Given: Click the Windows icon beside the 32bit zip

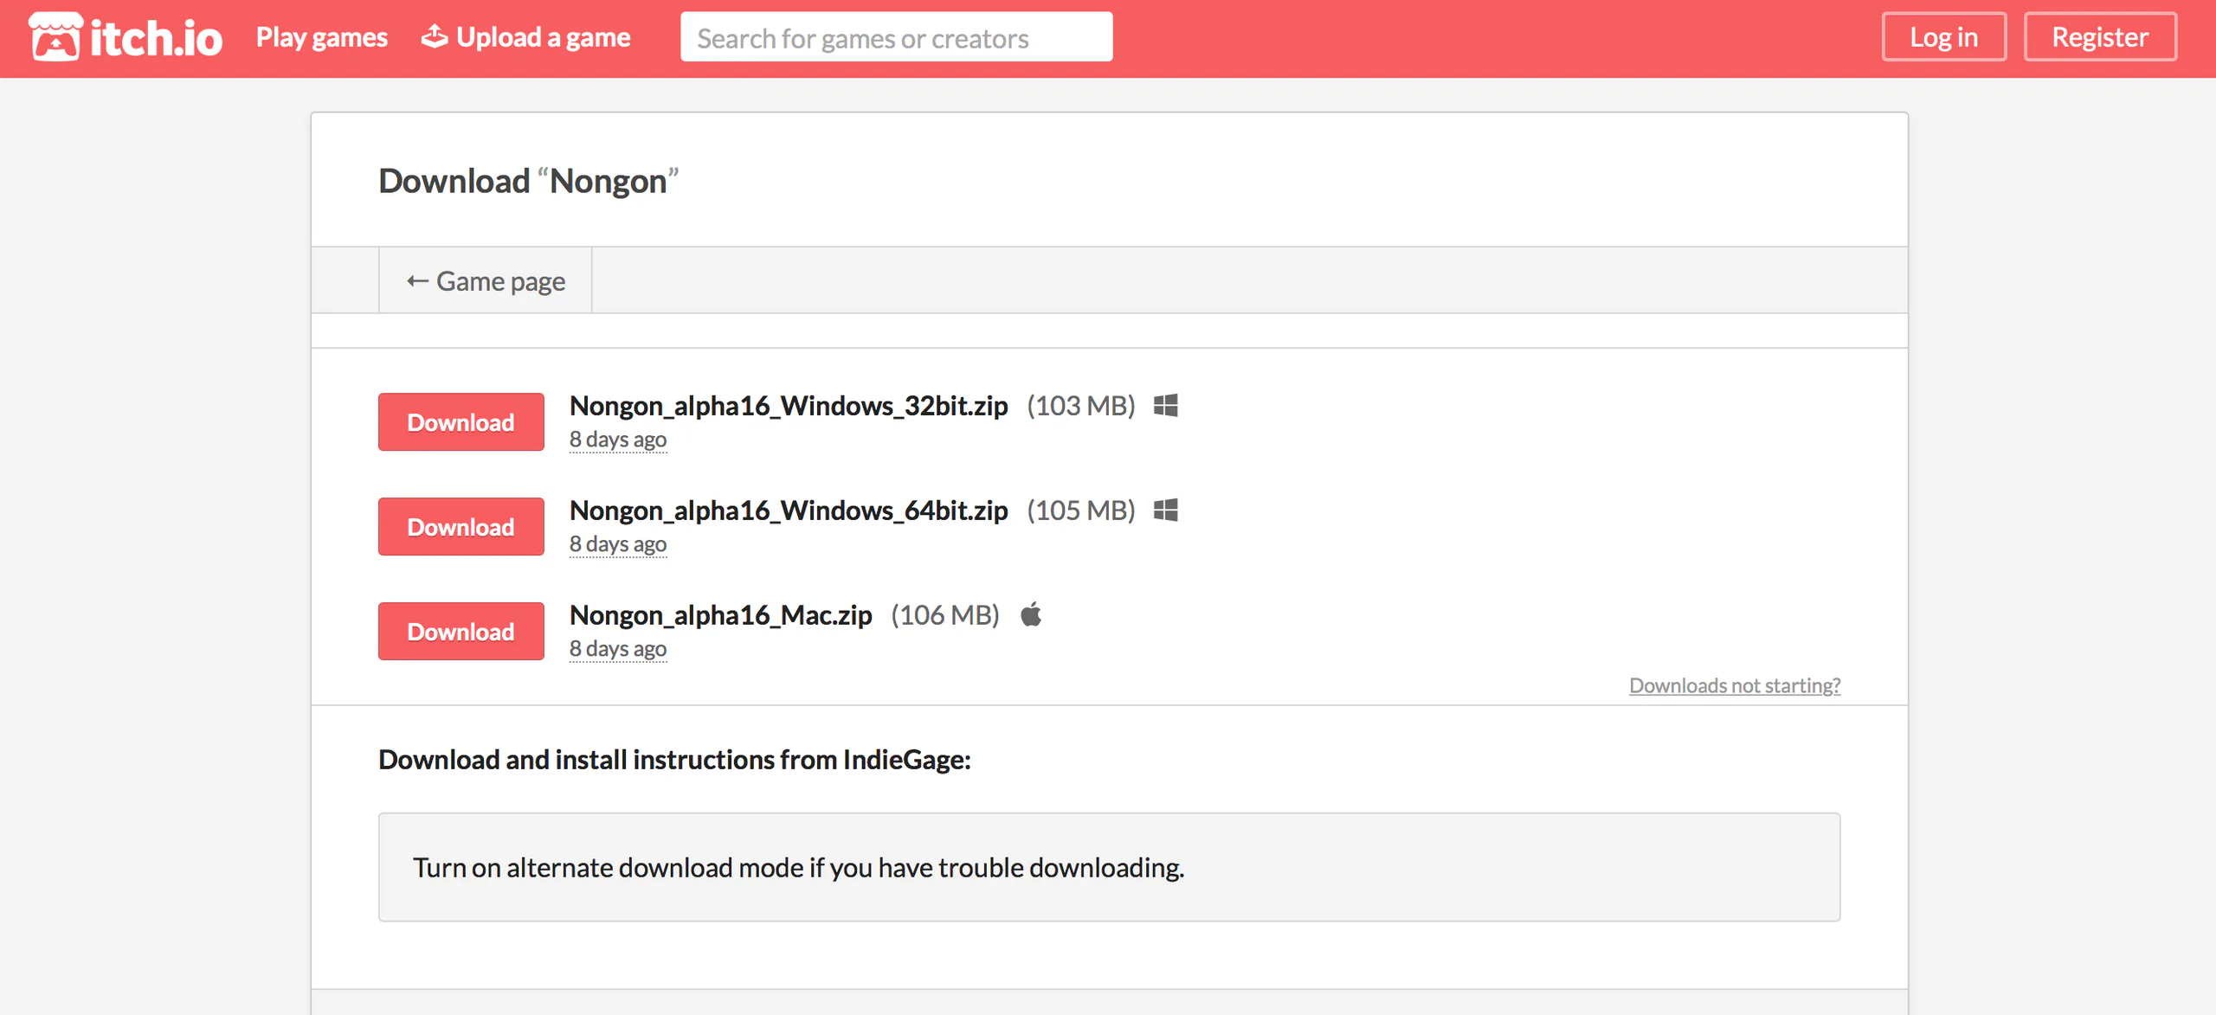Looking at the screenshot, I should coord(1165,406).
